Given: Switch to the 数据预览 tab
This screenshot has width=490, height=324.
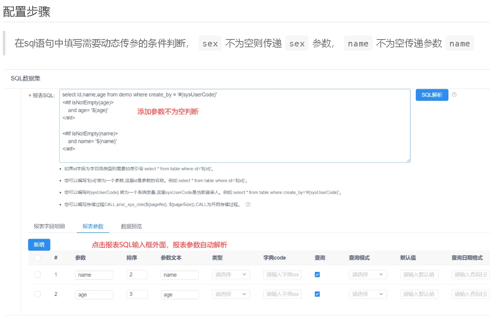Looking at the screenshot, I should coord(131,226).
